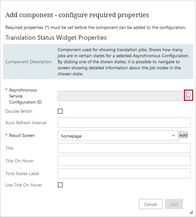Screen dimensions: 196x217
Task: Enable the Double Width checkbox
Action: pyautogui.click(x=60, y=111)
